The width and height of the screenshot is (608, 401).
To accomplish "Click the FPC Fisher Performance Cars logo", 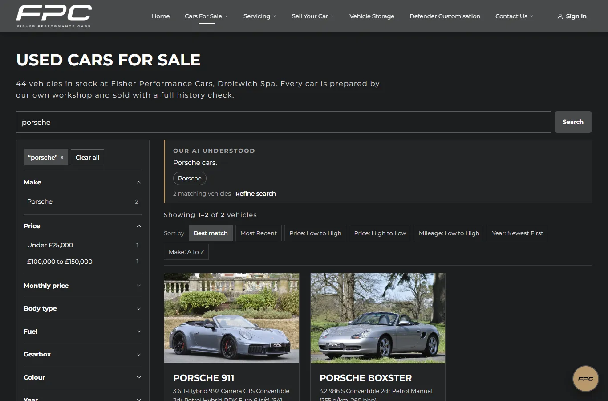I will pyautogui.click(x=54, y=16).
